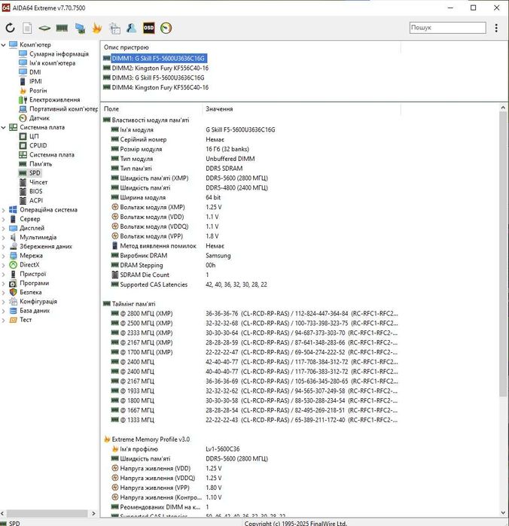The width and height of the screenshot is (509, 526).
Task: Click the details pane scroll down arrow
Action: [503, 512]
